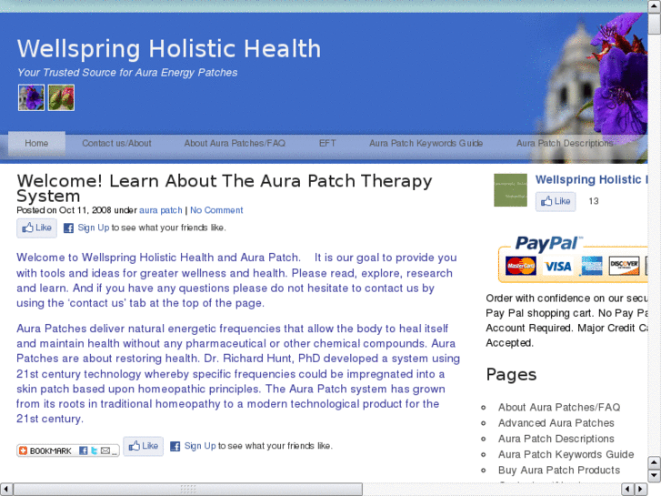This screenshot has height=496, width=661.
Task: Open the Home navigation tab
Action: pyautogui.click(x=36, y=144)
